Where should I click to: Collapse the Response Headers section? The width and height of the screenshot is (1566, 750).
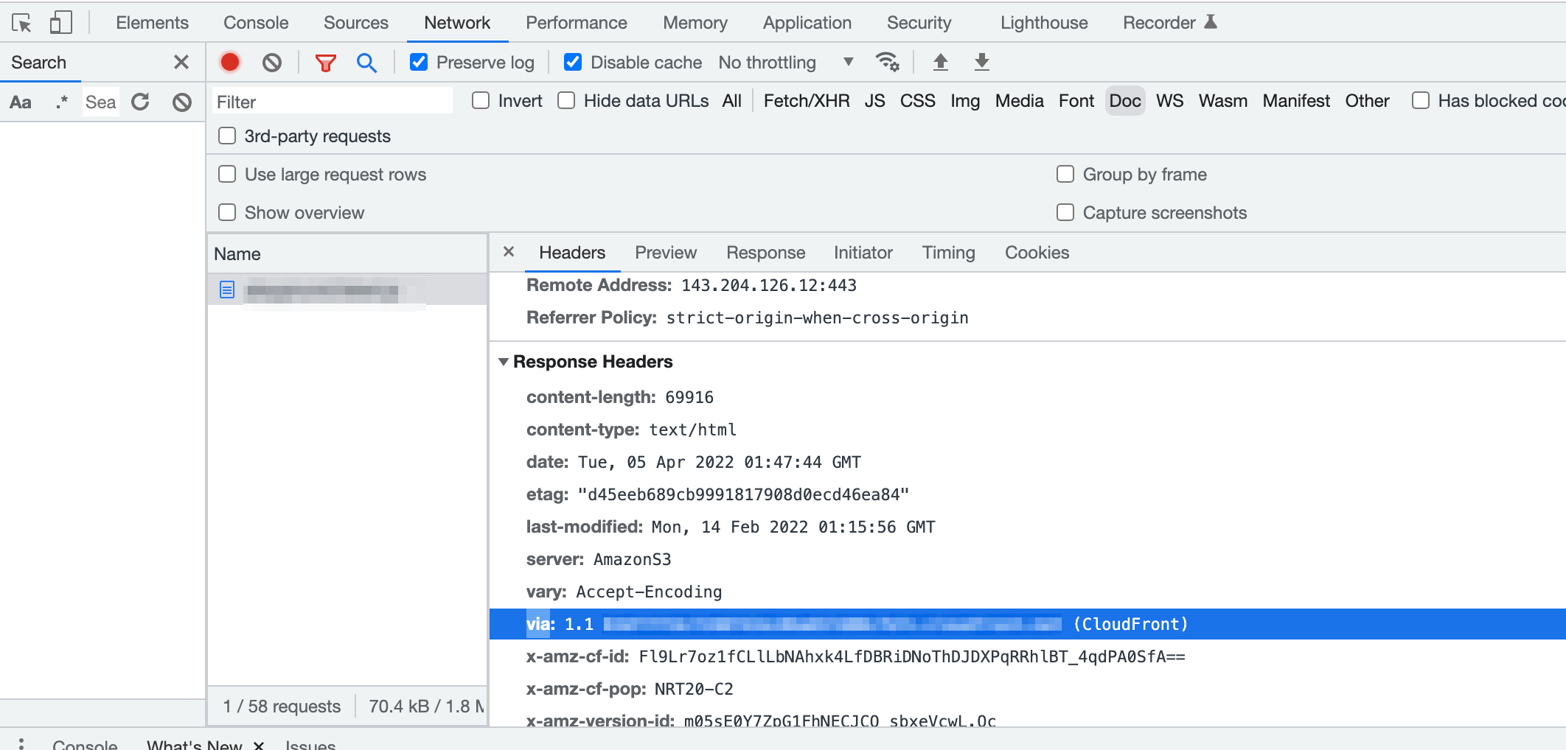tap(504, 362)
